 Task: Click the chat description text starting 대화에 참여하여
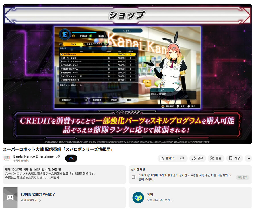(185, 177)
